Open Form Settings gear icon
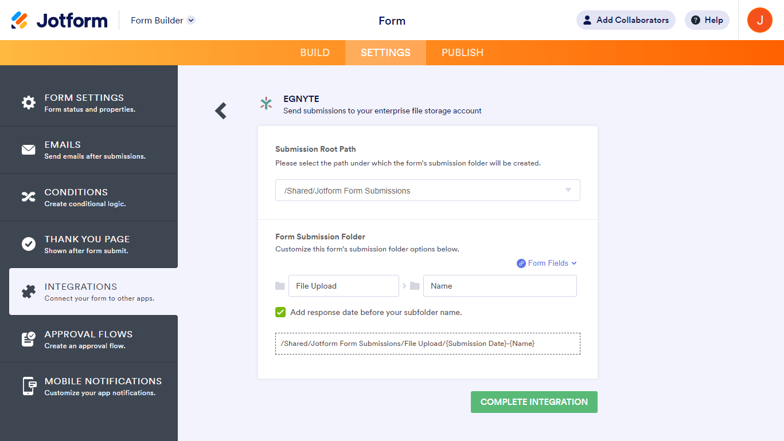Viewport: 784px width, 441px height. pos(28,103)
